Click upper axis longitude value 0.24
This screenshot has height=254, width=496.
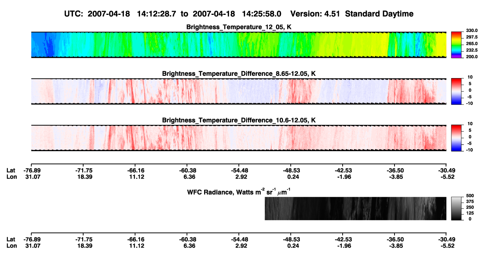pyautogui.click(x=291, y=177)
